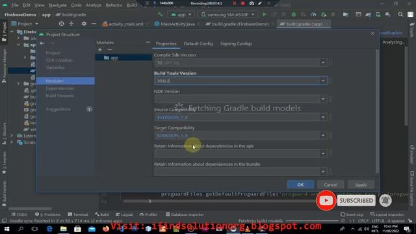Open the Windows Start menu

pyautogui.click(x=6, y=229)
